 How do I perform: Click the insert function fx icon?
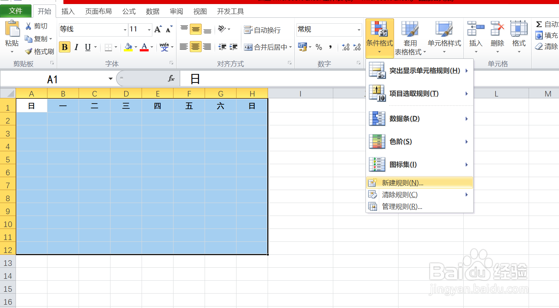[x=171, y=78]
